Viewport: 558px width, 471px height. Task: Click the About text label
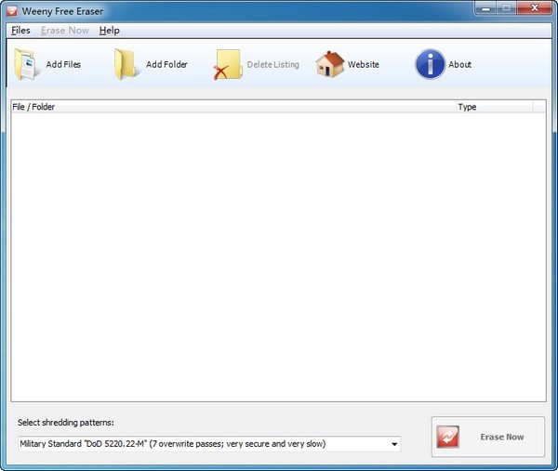[459, 64]
